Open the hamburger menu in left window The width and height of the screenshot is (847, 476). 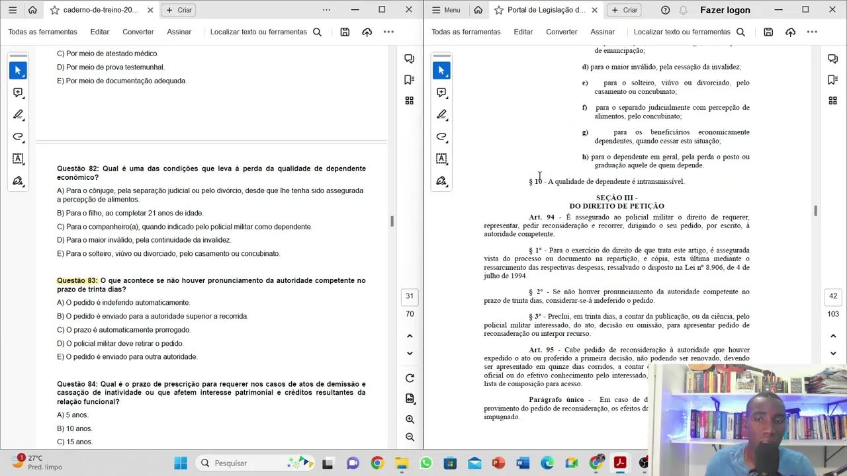click(13, 10)
